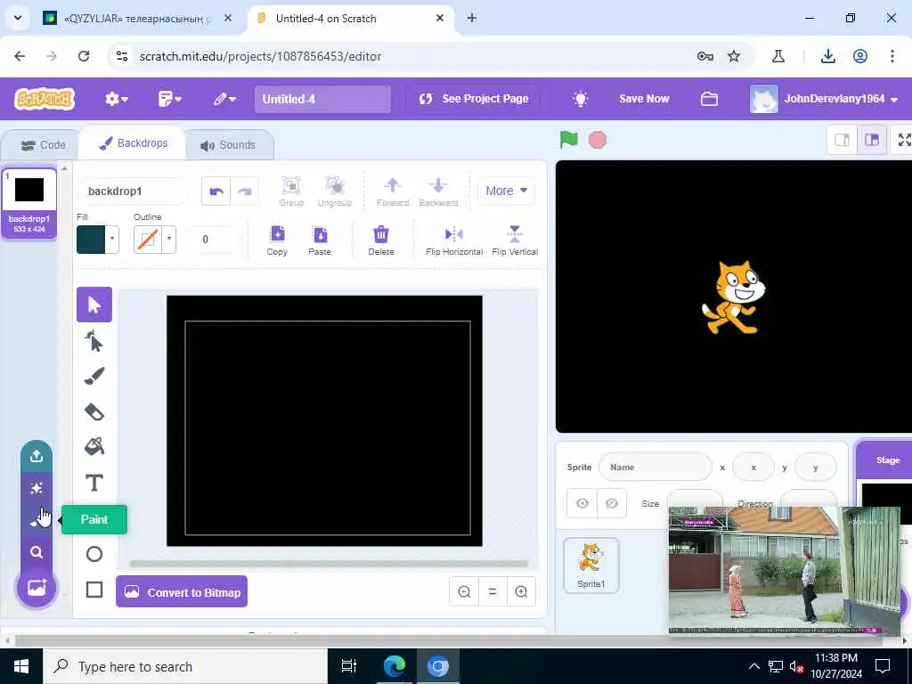
Task: Open the JohnDereviany1964 account menu
Action: (x=824, y=99)
